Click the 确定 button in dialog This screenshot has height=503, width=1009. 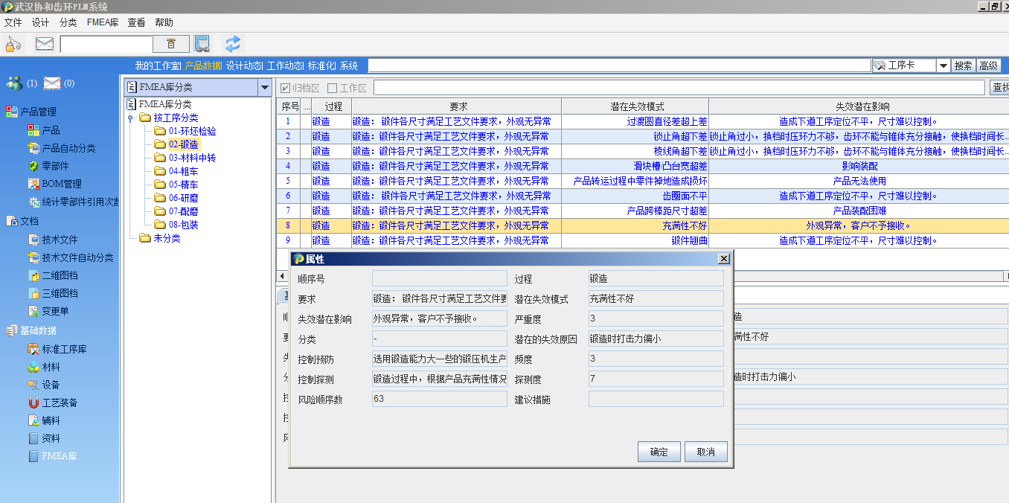click(659, 452)
